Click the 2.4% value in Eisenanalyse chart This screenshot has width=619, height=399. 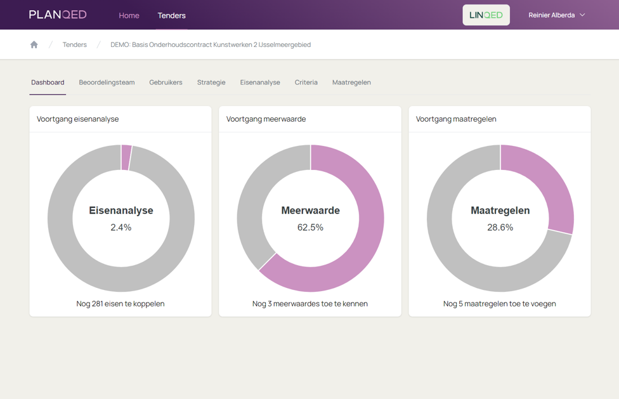121,227
